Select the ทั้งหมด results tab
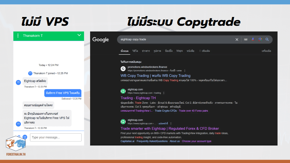This screenshot has width=290, height=163. (124, 51)
